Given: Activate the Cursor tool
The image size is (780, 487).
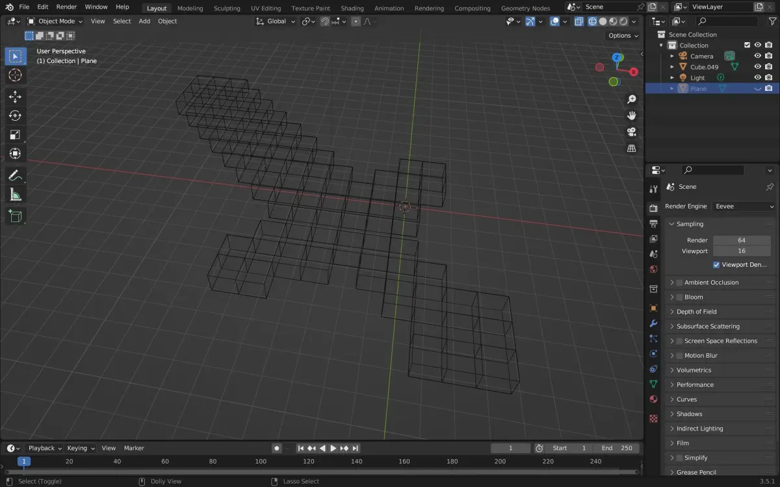Looking at the screenshot, I should point(15,75).
